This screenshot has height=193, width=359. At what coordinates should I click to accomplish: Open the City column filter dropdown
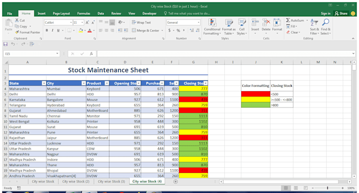(84, 83)
